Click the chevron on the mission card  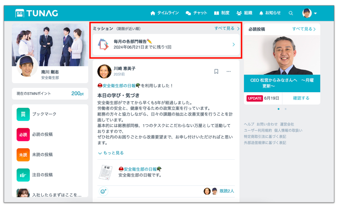(233, 44)
